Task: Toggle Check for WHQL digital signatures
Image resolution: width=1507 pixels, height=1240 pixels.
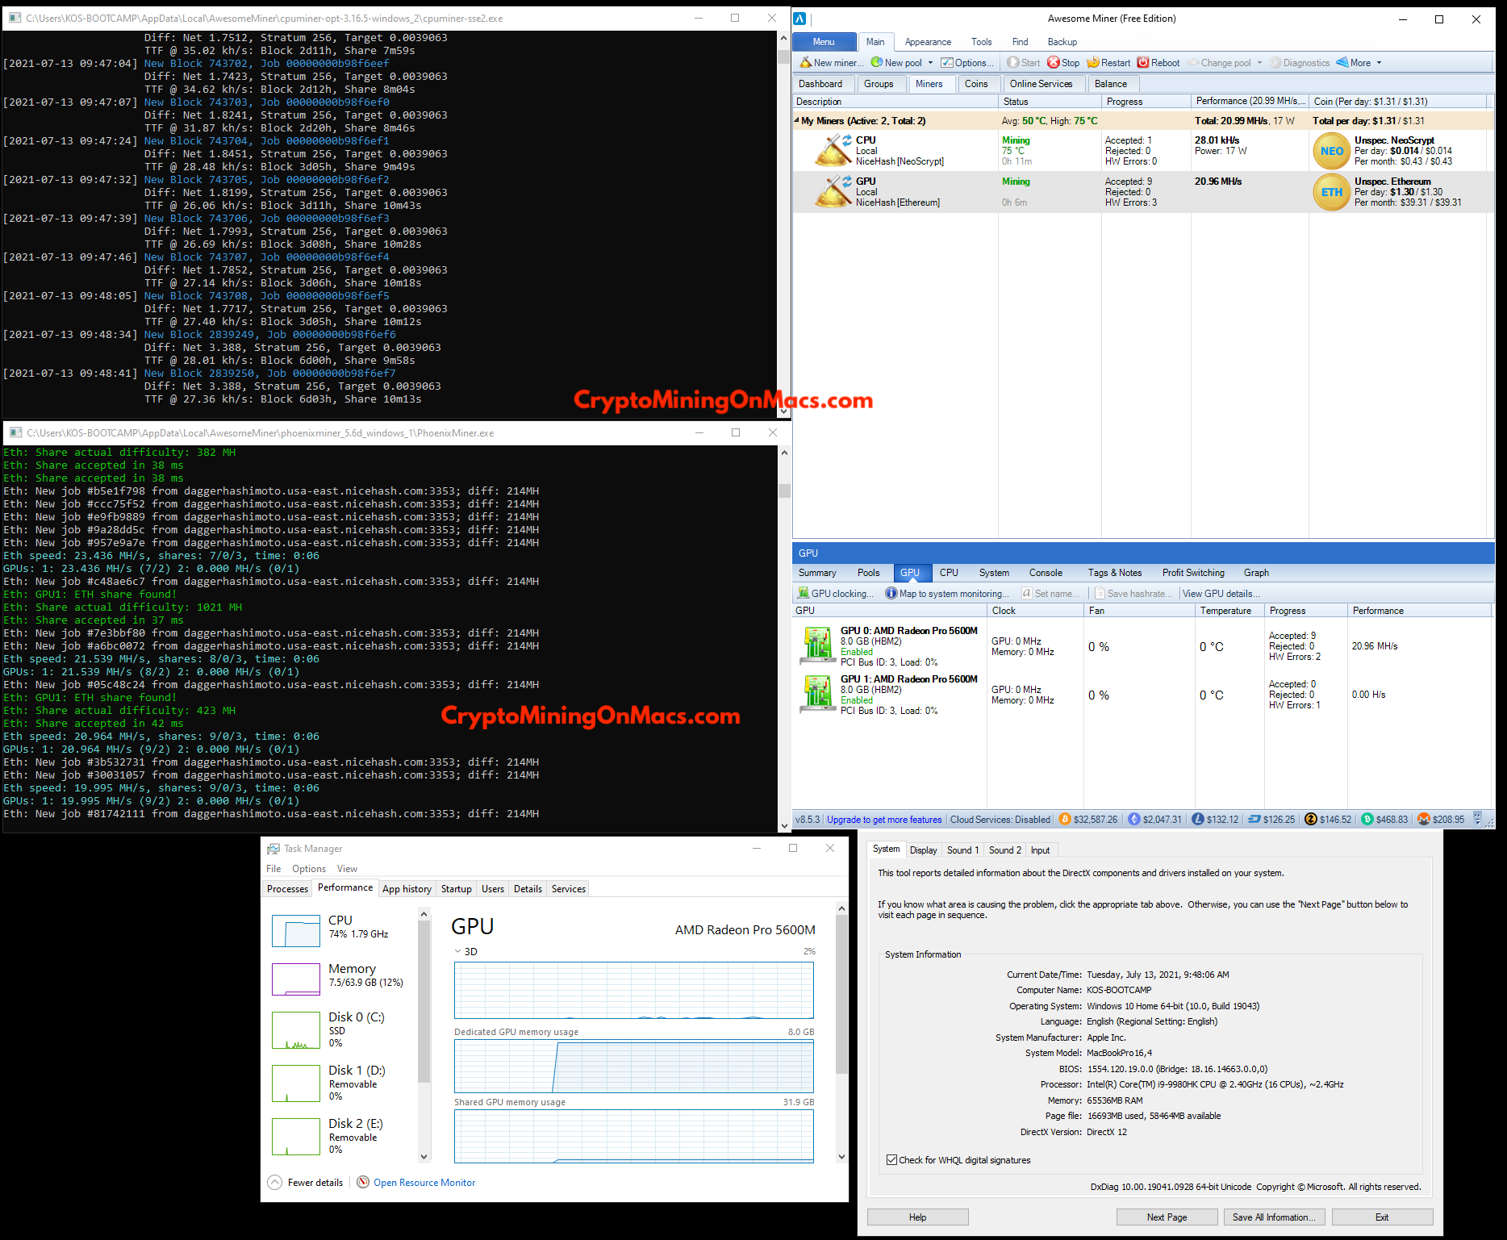Action: point(891,1160)
